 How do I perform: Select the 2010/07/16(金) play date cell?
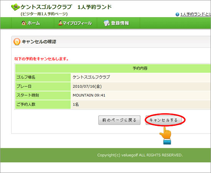[141, 86]
